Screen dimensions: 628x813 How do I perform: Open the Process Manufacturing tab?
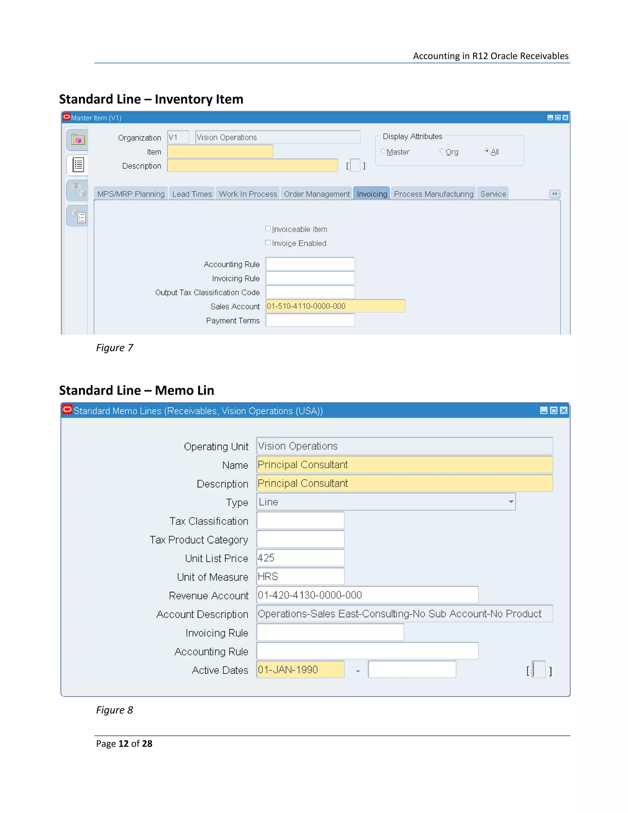tap(433, 194)
